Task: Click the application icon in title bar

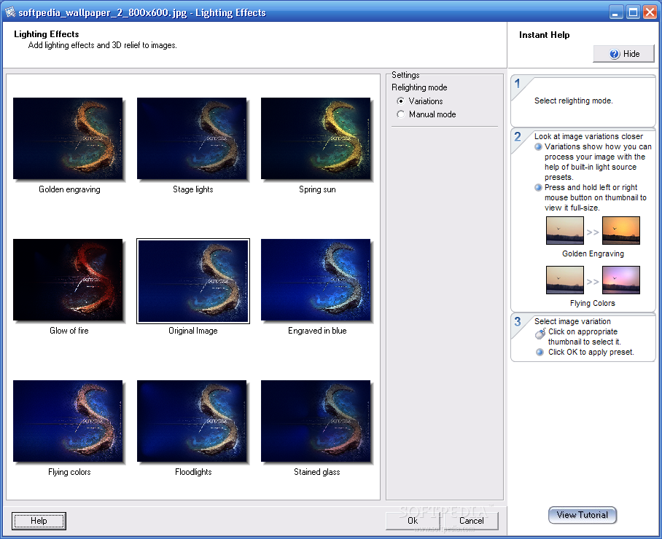Action: (x=10, y=12)
